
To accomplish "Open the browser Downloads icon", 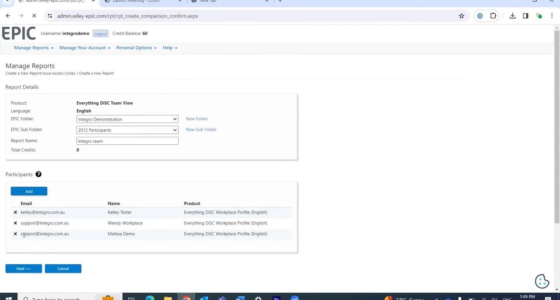I will 512,16.
